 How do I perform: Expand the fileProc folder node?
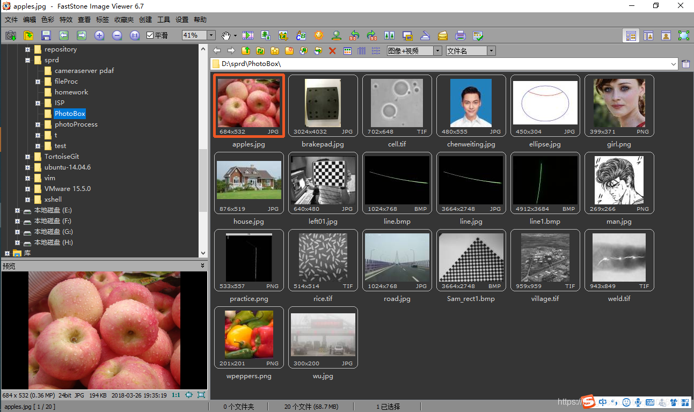pyautogui.click(x=38, y=82)
